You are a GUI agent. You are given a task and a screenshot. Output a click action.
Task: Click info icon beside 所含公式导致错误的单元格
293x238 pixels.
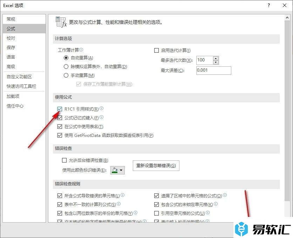pos(123,195)
